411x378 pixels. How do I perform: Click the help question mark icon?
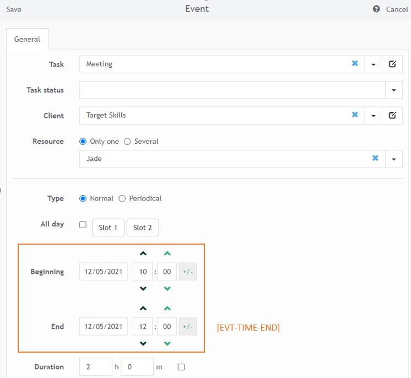pos(376,9)
